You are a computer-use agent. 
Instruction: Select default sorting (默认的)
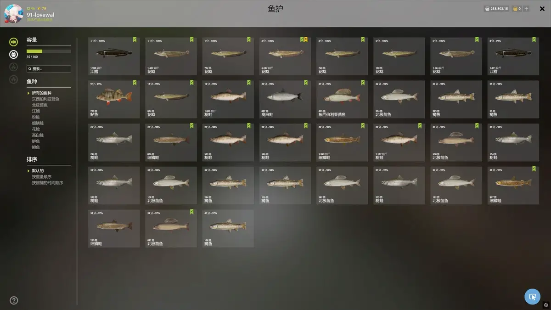click(38, 171)
